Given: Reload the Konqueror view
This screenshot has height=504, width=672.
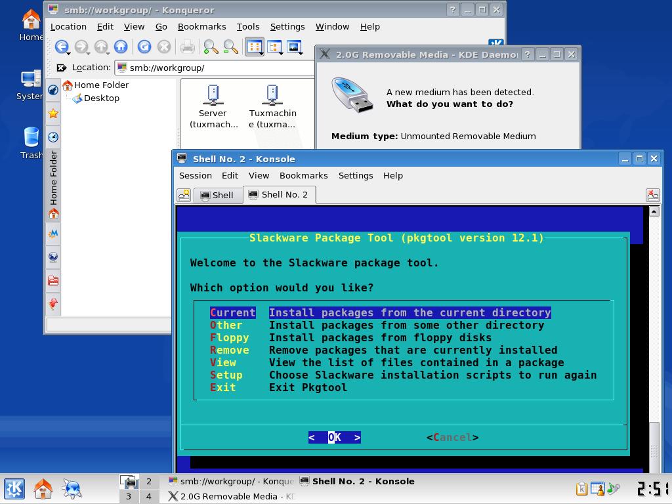Looking at the screenshot, I should click(144, 47).
